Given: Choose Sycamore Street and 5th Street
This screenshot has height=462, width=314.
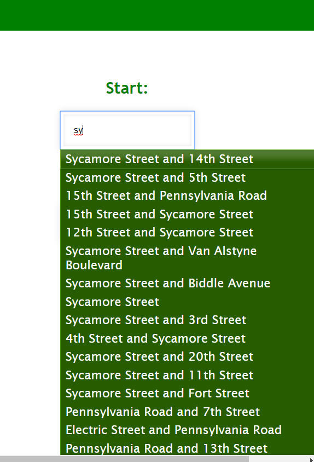Looking at the screenshot, I should 187,178.
